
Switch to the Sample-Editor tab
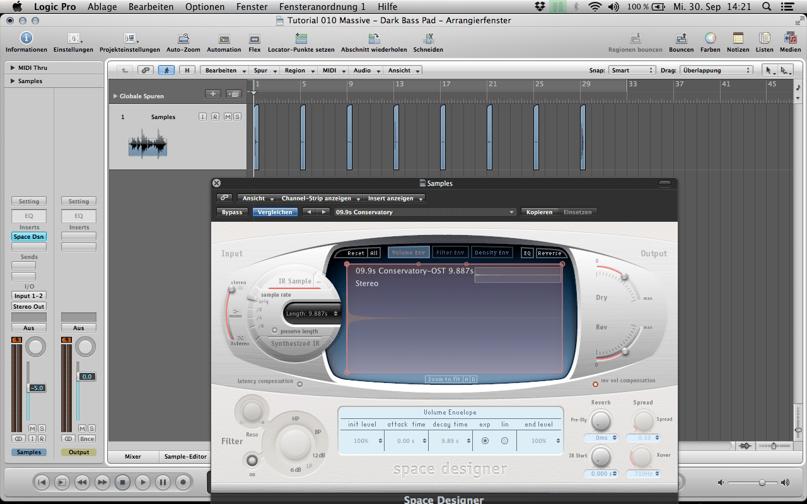point(185,456)
